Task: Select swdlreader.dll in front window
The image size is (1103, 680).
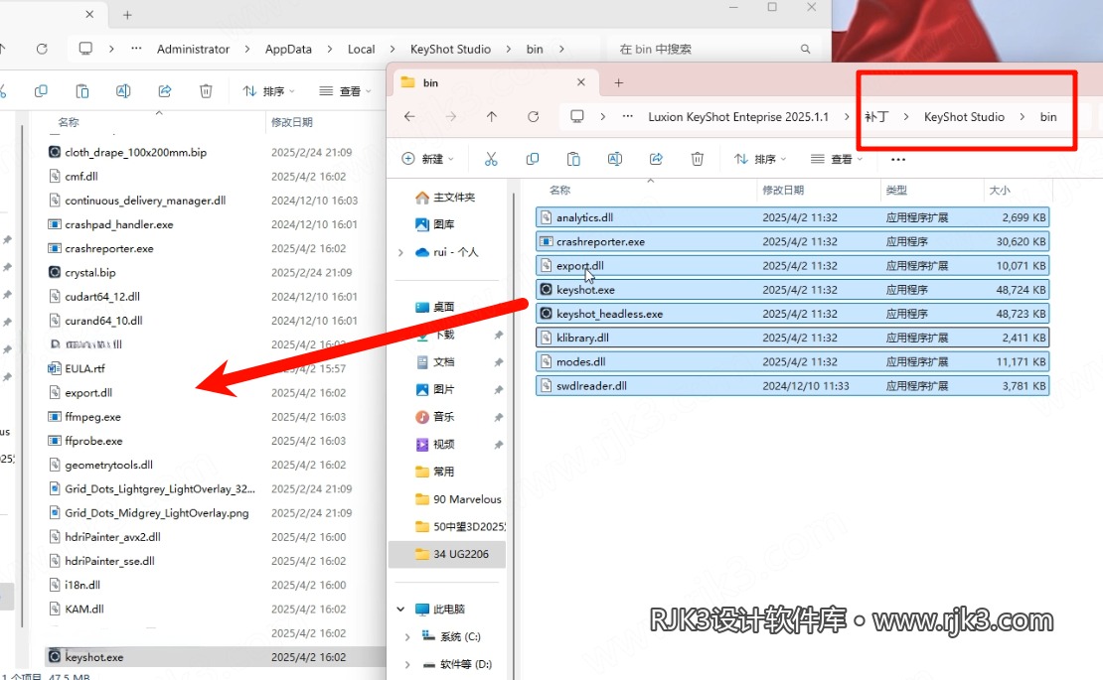Action: (x=792, y=385)
